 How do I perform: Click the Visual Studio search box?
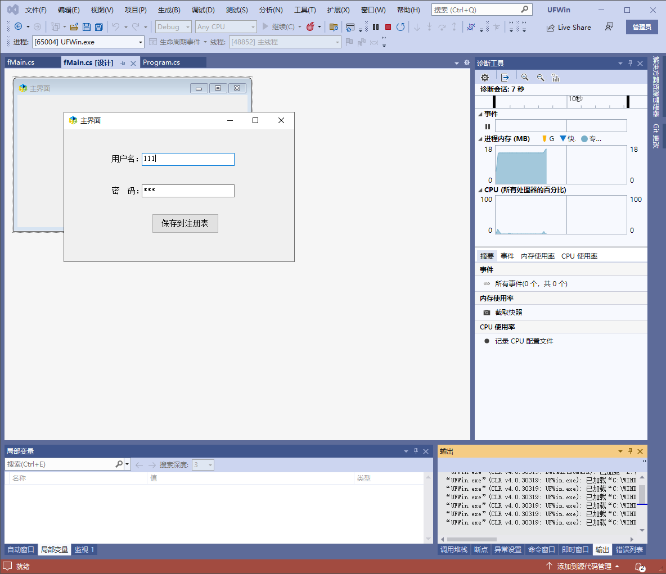[481, 10]
